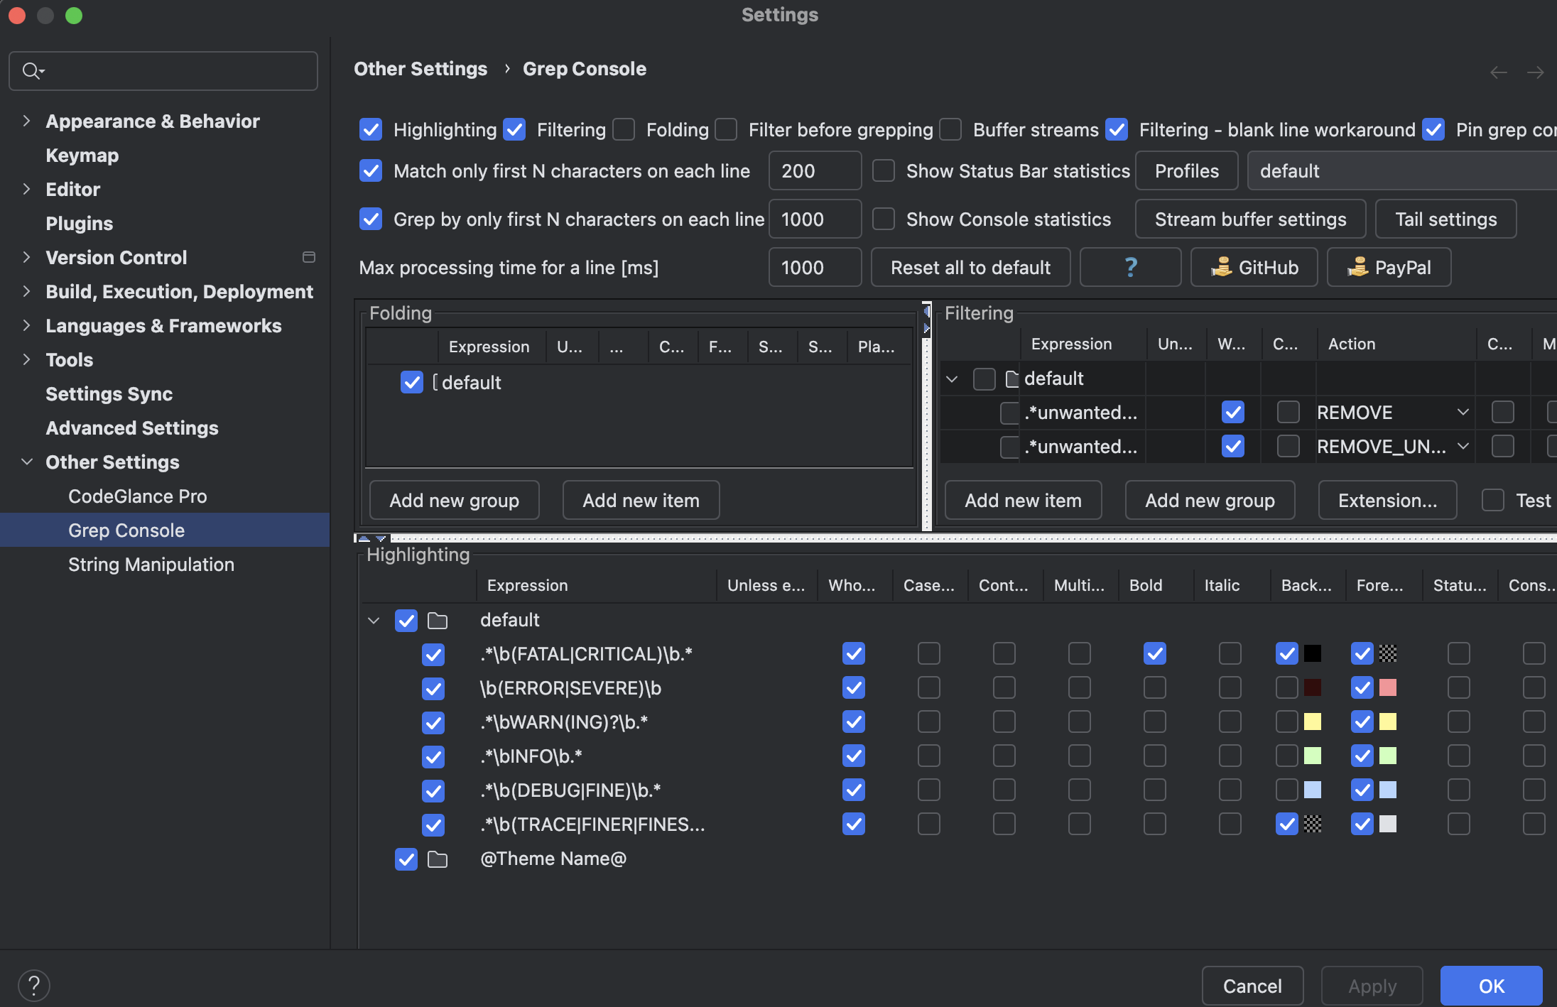Click the folder icon beside @Theme Name@
This screenshot has width=1557, height=1007.
(438, 859)
